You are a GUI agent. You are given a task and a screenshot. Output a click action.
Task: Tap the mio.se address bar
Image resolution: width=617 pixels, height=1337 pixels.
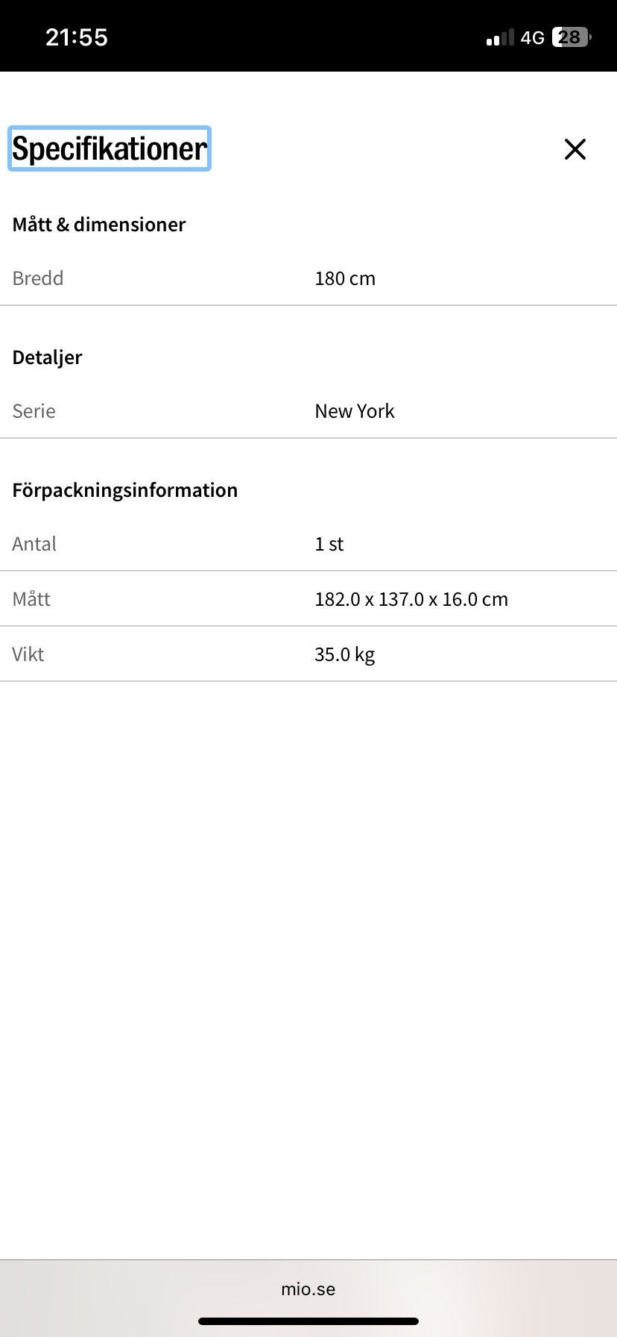[308, 1289]
